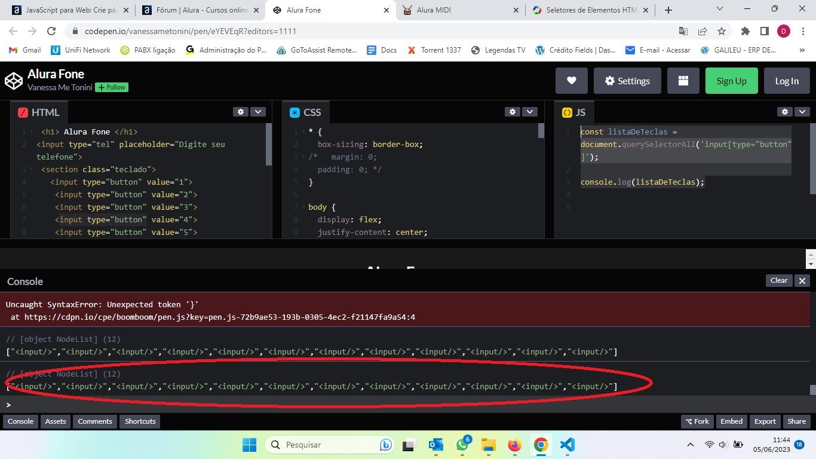The image size is (816, 459).
Task: Love this pen with the heart button
Action: coord(572,81)
